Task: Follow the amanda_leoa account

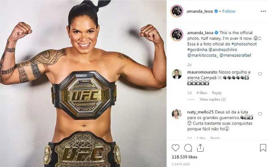Action: pyautogui.click(x=229, y=11)
